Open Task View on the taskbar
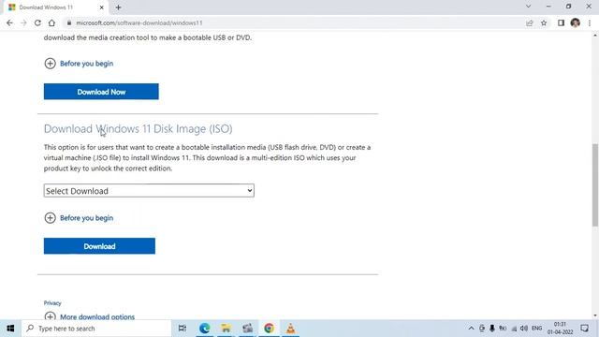599x337 pixels. tap(183, 329)
